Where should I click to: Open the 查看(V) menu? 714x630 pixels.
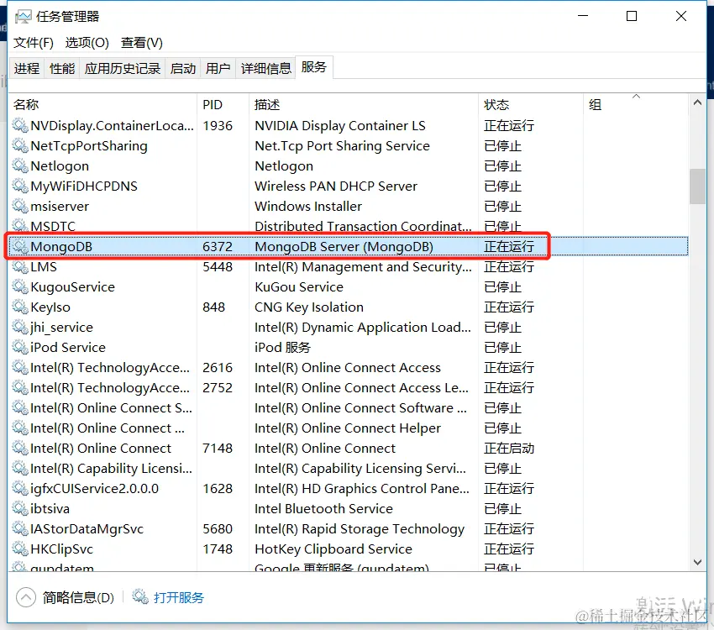(x=142, y=43)
